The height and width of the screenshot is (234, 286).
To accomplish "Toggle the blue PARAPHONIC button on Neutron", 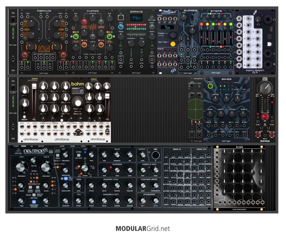I will tap(34, 202).
